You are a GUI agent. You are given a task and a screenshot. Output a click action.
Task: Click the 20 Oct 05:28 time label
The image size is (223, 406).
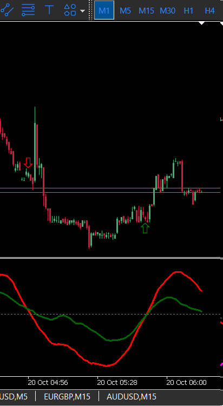117,382
